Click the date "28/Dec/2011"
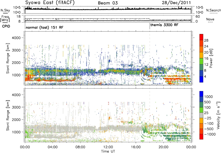The height and width of the screenshot is (153, 221). [176, 2]
